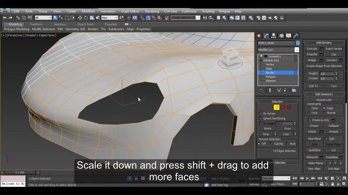
Task: Open the Display command panel tab
Action: pyautogui.click(x=288, y=36)
